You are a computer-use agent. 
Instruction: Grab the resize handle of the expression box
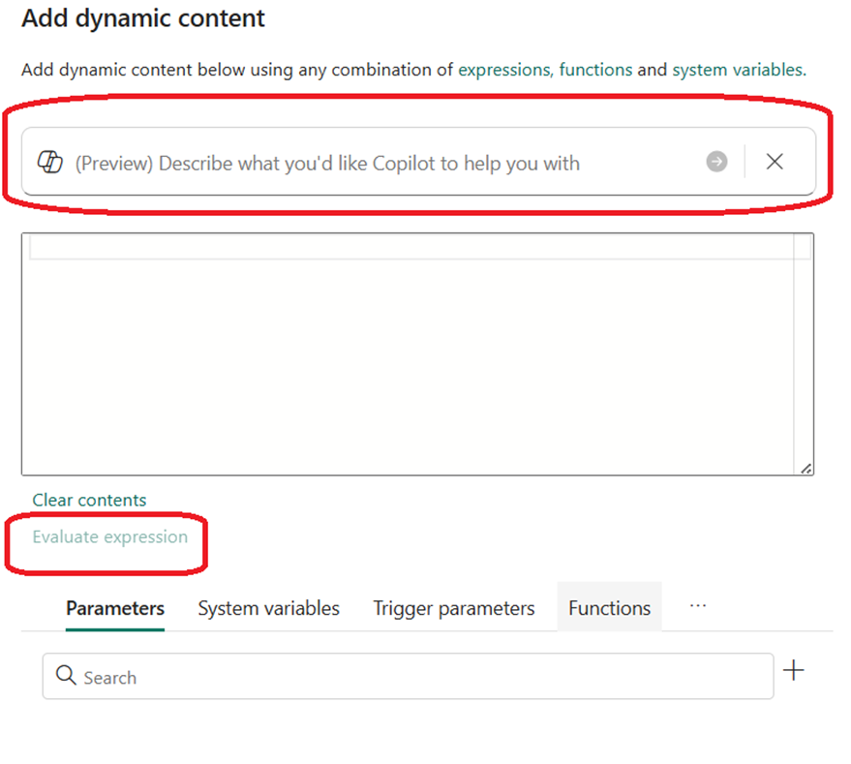805,468
